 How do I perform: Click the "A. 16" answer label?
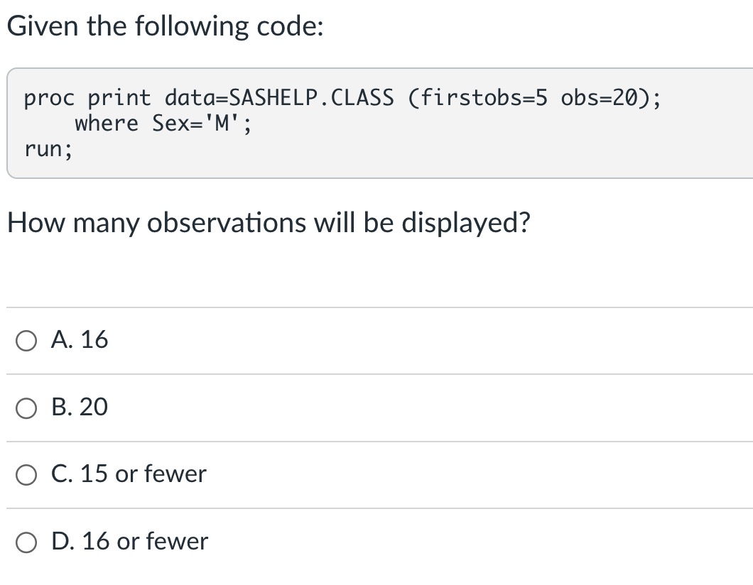point(80,339)
